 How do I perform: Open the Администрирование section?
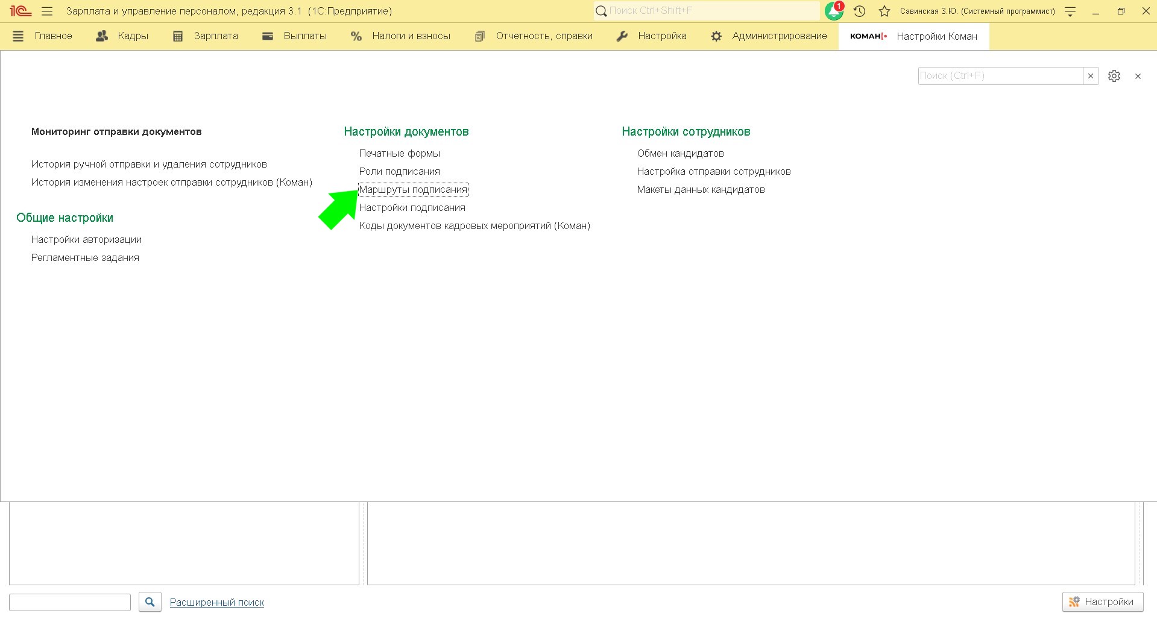(769, 36)
